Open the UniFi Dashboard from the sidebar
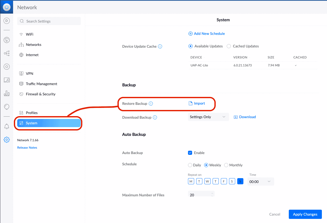 (x=7, y=21)
